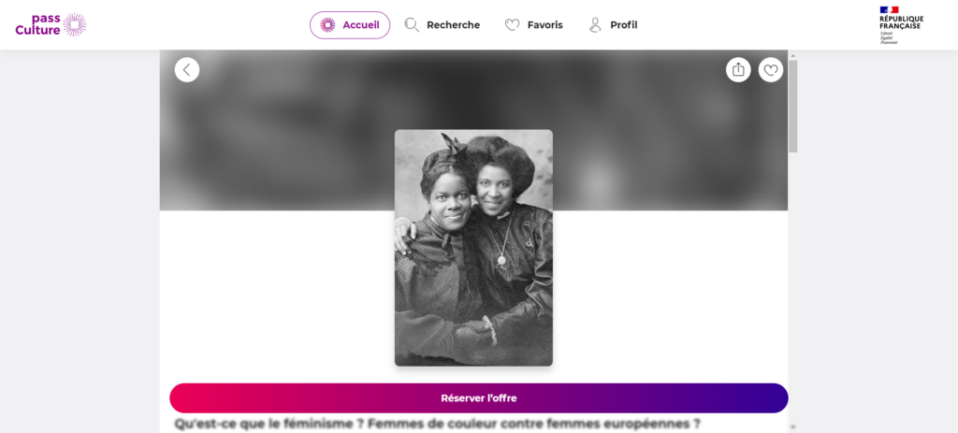Add the offer to favorites with heart button
This screenshot has width=958, height=433.
(x=771, y=69)
